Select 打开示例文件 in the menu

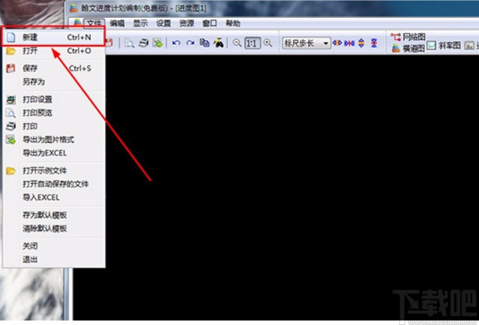tap(54, 171)
